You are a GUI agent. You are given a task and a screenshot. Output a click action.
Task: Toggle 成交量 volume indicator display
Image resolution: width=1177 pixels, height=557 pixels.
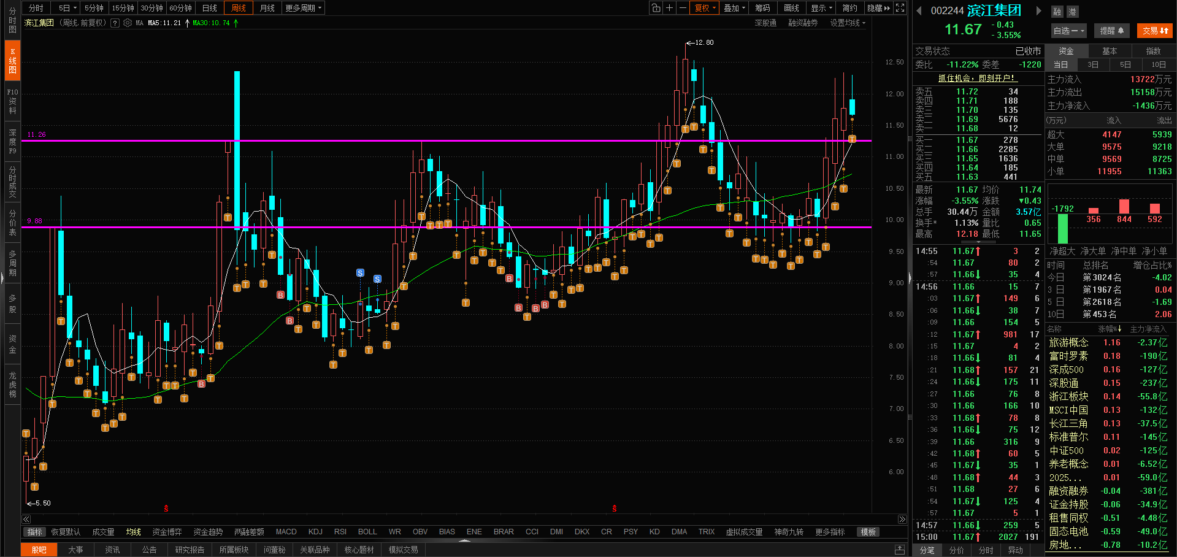(103, 532)
